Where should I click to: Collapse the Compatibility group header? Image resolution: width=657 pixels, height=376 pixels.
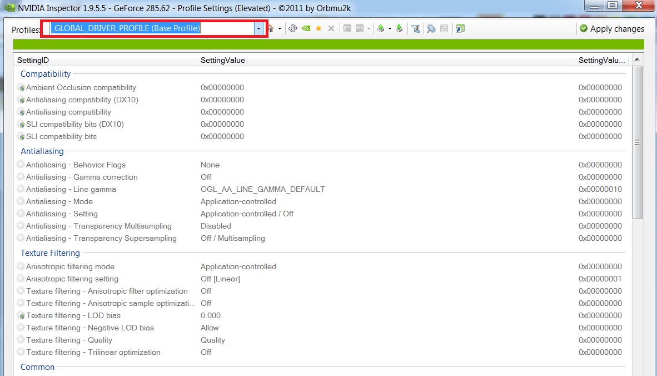pos(46,74)
